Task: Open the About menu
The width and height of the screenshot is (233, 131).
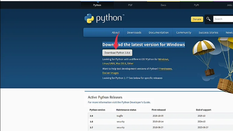Action: click(x=116, y=33)
